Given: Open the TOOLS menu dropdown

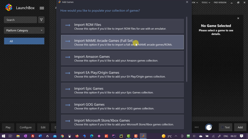Looking at the screenshot, I should tap(206, 3).
